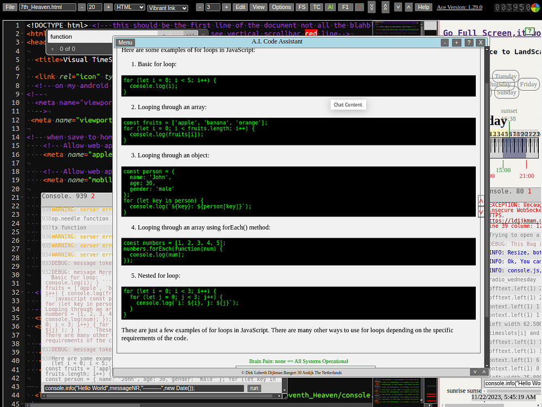Open the Options menu
542x407 pixels.
point(281,7)
